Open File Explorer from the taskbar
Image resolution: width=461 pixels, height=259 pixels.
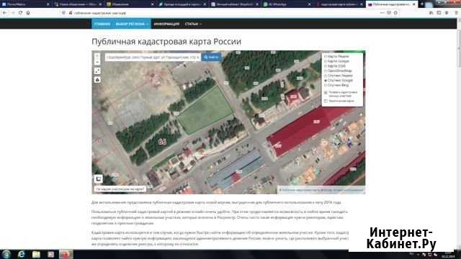point(36,254)
